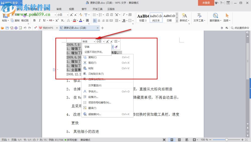Click grow font icon in mini toolbar

[x=108, y=42]
